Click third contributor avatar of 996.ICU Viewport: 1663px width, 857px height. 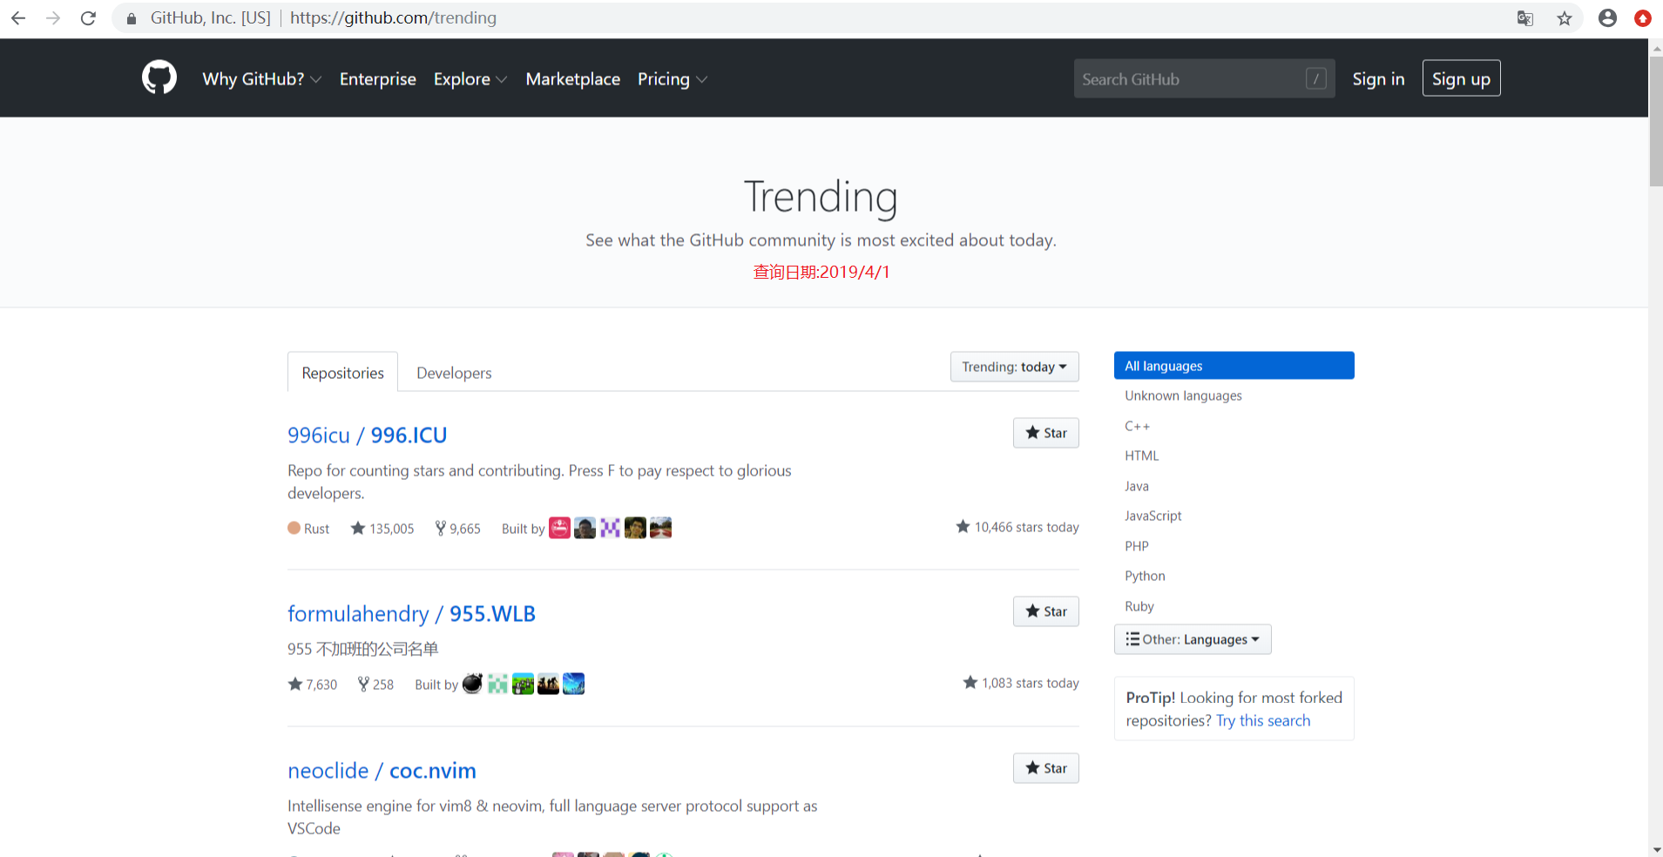coord(610,528)
